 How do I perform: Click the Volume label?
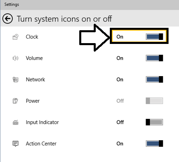(x=34, y=58)
